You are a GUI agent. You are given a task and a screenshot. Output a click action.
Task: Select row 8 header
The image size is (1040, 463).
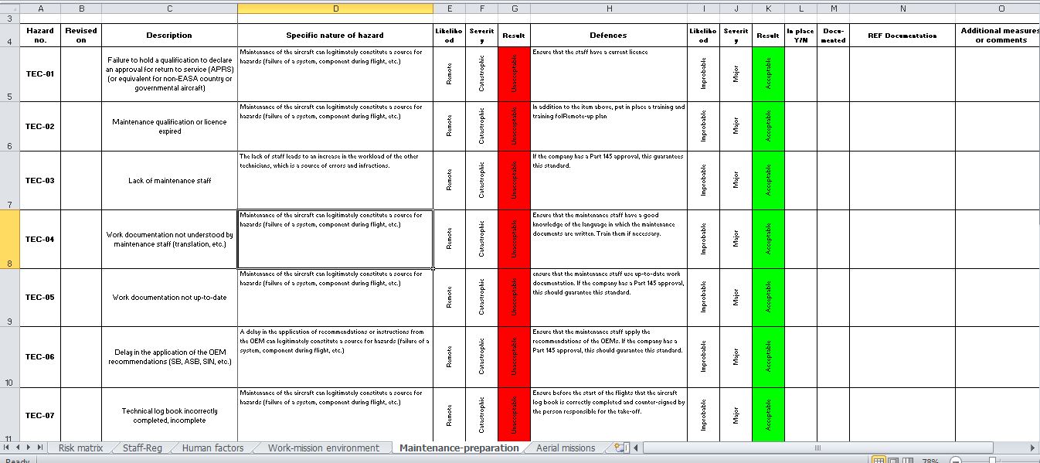click(9, 239)
